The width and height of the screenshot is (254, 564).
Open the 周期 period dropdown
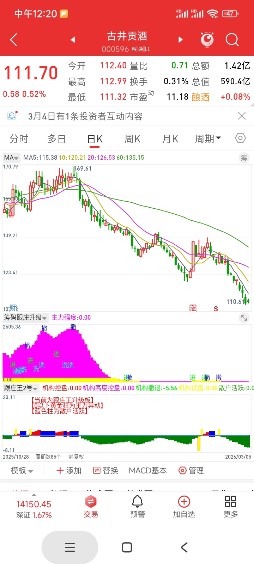[x=208, y=139]
